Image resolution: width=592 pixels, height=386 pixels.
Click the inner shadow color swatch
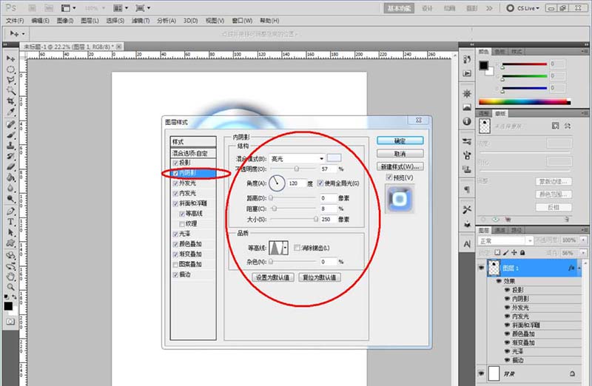tap(334, 158)
